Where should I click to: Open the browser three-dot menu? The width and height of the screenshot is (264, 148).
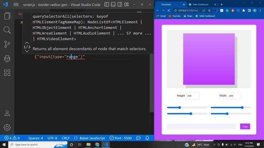click(260, 10)
